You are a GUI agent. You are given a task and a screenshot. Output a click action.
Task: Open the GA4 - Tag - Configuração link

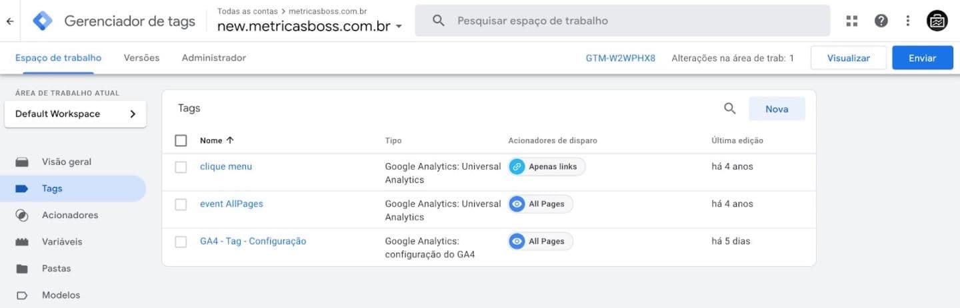tap(253, 241)
